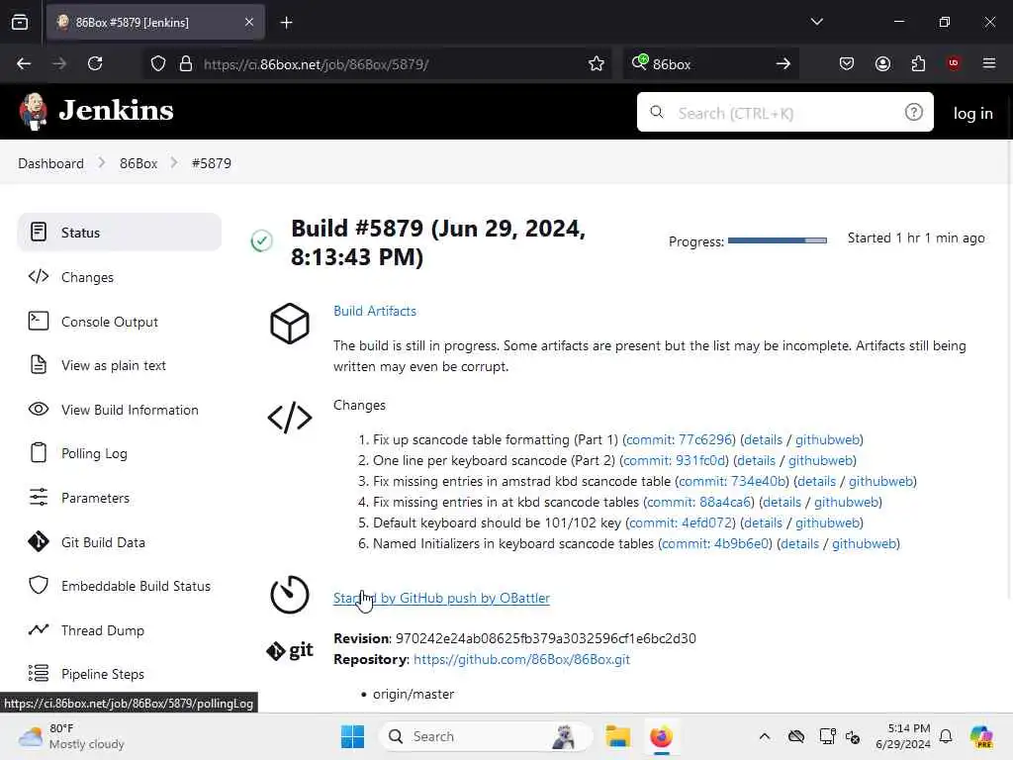Screen dimensions: 1013x760
Task: Click the Pipeline Steps list icon
Action: (39, 673)
